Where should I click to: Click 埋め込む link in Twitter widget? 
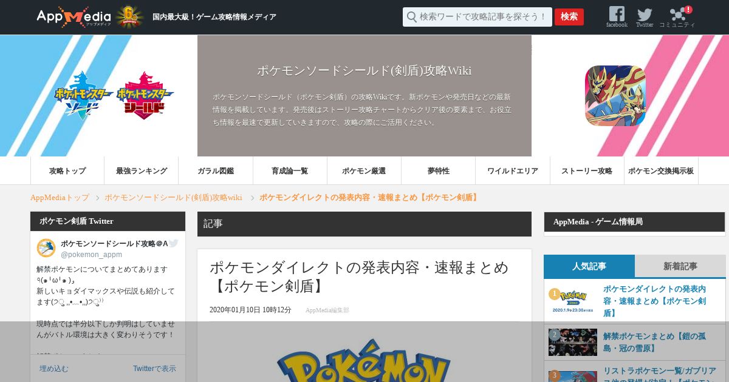[54, 369]
